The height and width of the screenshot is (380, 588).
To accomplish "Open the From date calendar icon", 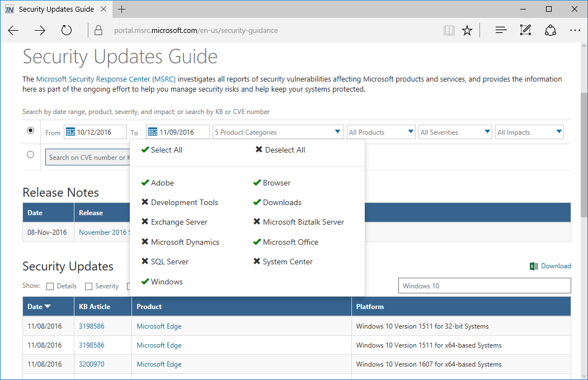I will click(x=70, y=132).
